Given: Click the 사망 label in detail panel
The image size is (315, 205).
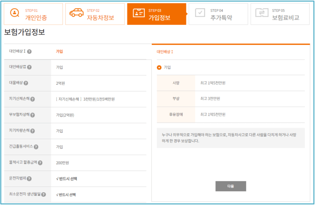Looking at the screenshot, I should click(176, 83).
